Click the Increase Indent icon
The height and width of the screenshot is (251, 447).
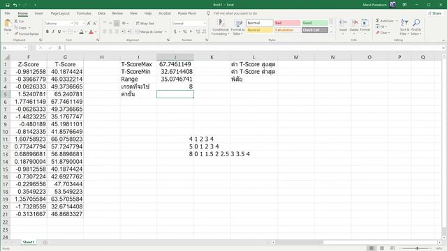click(129, 31)
